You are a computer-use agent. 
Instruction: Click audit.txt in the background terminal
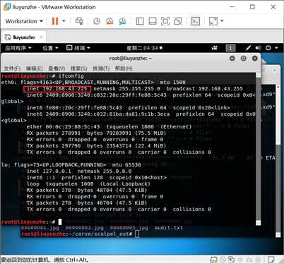point(169,228)
